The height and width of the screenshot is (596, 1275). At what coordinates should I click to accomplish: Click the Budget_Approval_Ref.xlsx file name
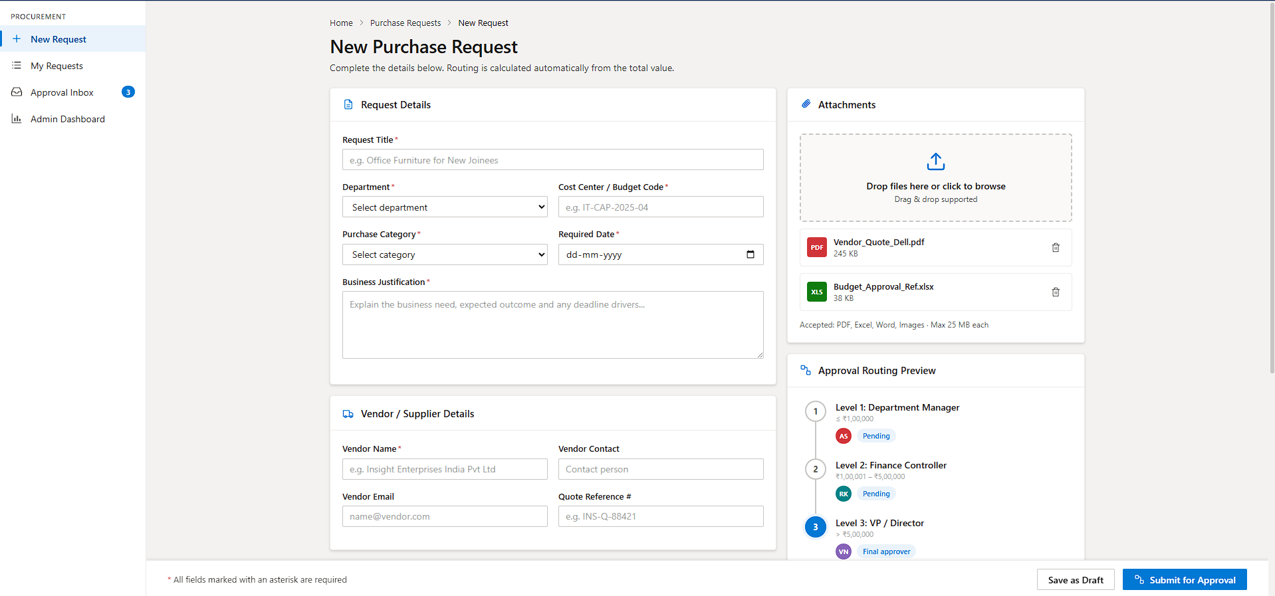click(883, 286)
